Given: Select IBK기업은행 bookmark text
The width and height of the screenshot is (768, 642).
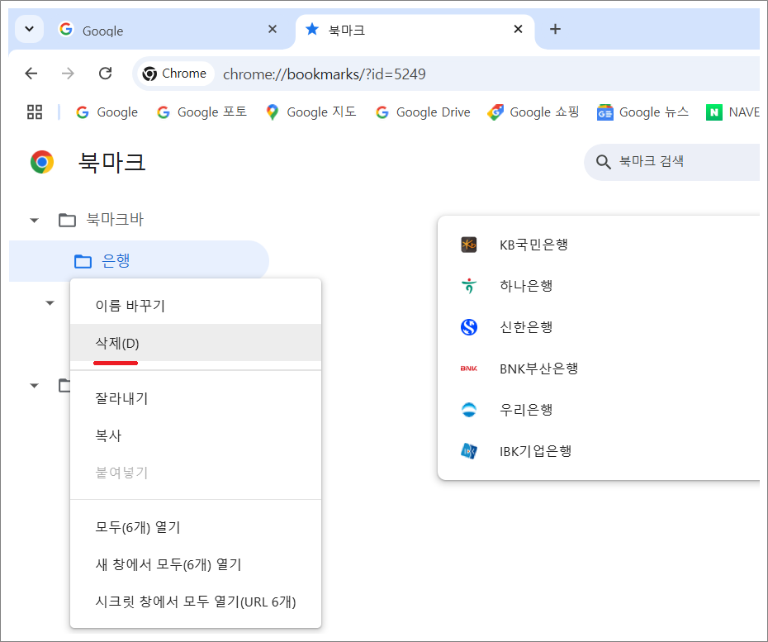Looking at the screenshot, I should 535,451.
